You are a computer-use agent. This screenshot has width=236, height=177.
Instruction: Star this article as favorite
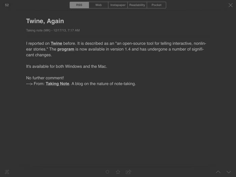(118, 172)
